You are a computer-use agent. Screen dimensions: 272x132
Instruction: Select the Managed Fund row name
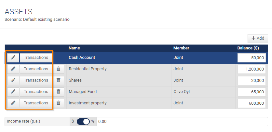pyautogui.click(x=83, y=92)
